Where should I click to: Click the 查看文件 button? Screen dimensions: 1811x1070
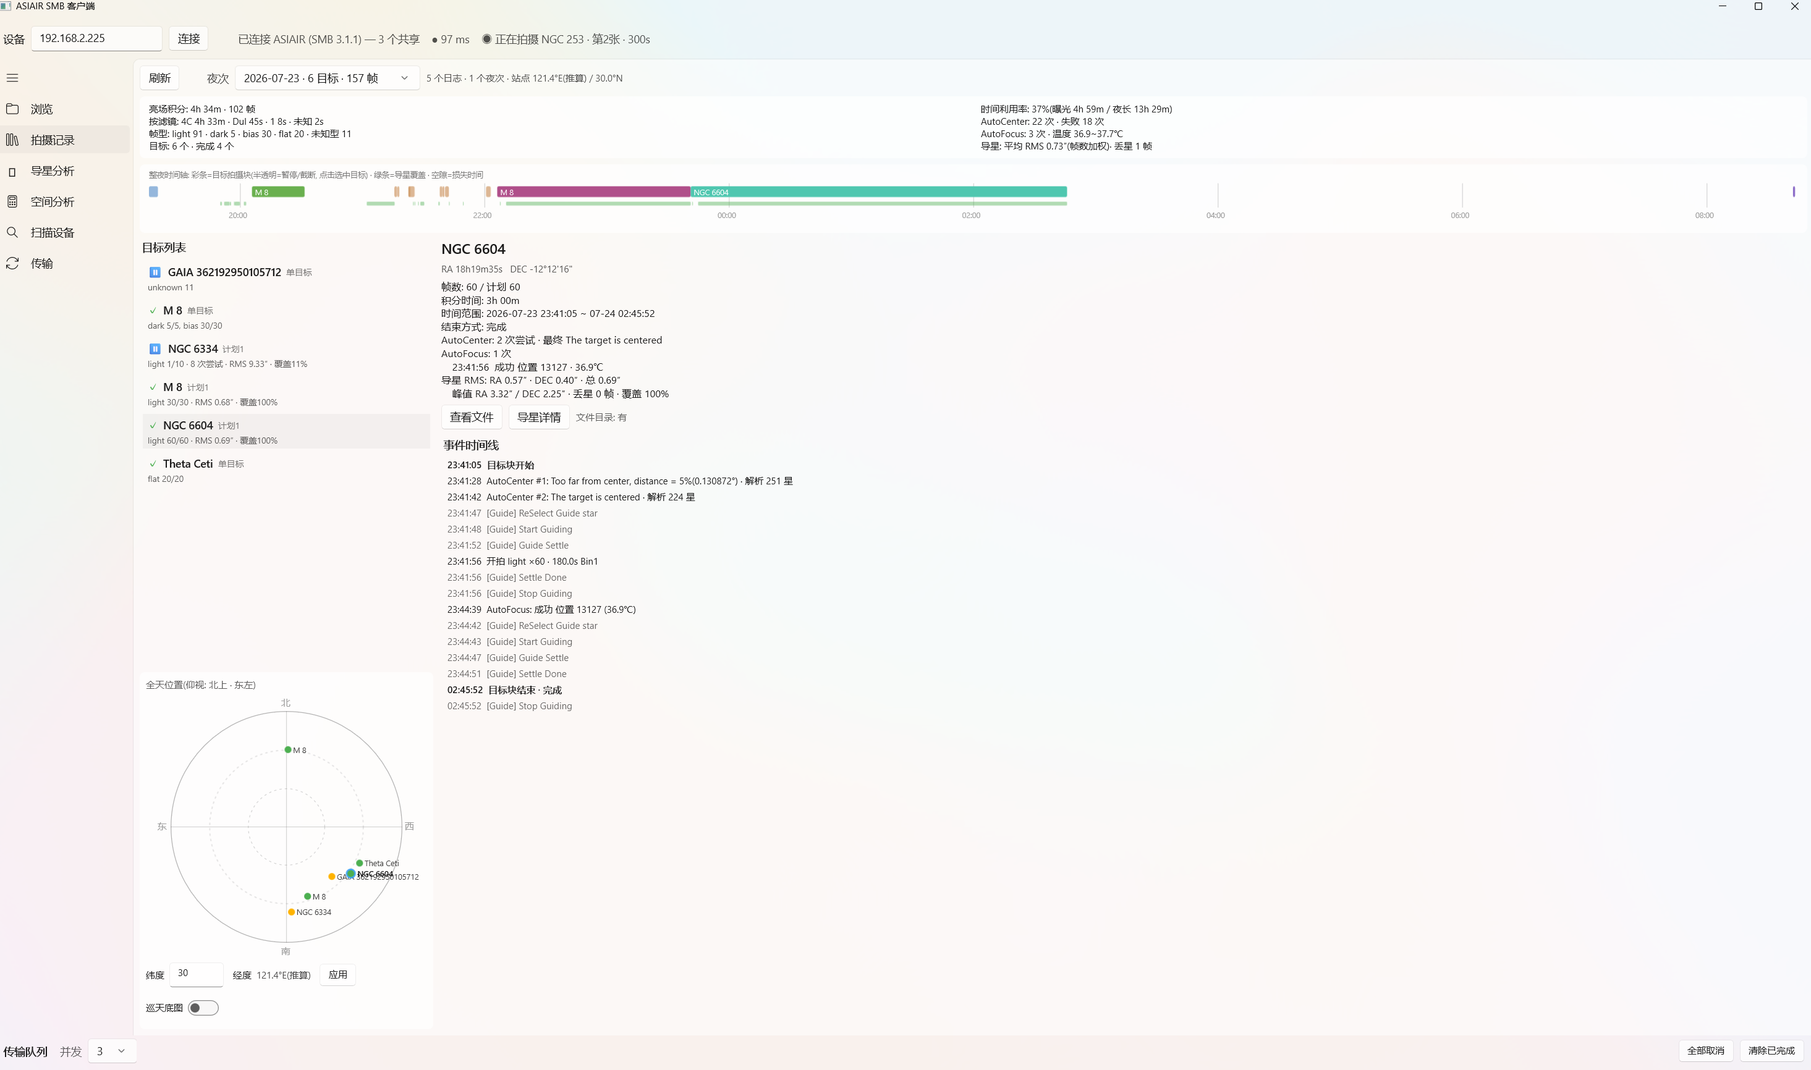[472, 418]
